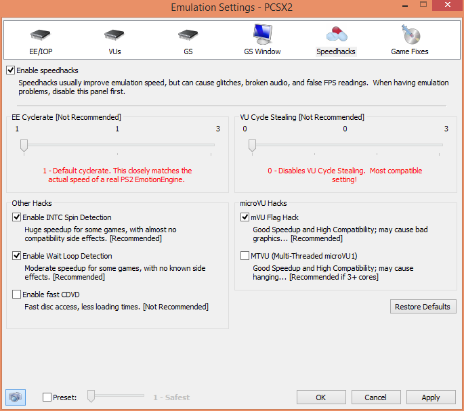The image size is (464, 411).
Task: Switch to the EE/IOP tab label
Action: pyautogui.click(x=41, y=51)
